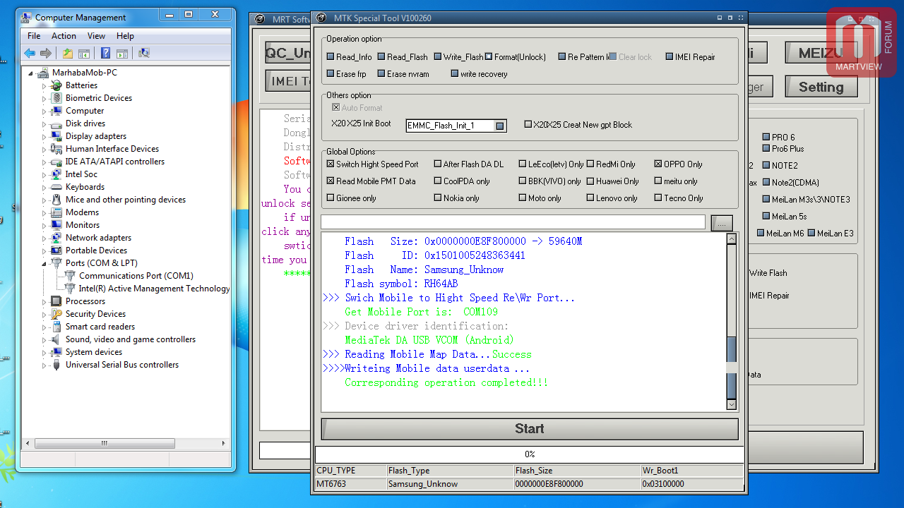Open the View menu
904x508 pixels.
click(x=97, y=36)
